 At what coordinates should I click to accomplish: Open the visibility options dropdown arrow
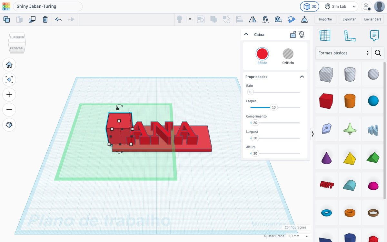[190, 19]
